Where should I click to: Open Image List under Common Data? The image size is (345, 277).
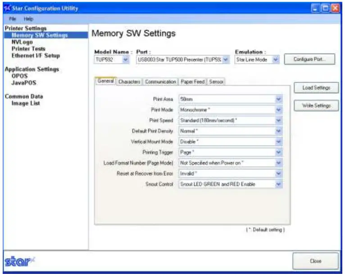(x=26, y=103)
